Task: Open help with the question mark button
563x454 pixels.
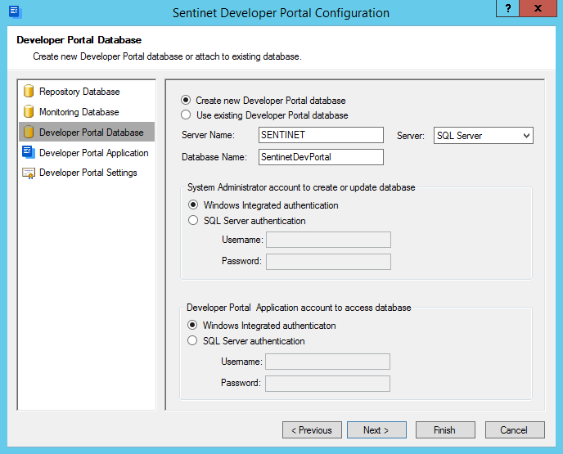Action: tap(507, 8)
